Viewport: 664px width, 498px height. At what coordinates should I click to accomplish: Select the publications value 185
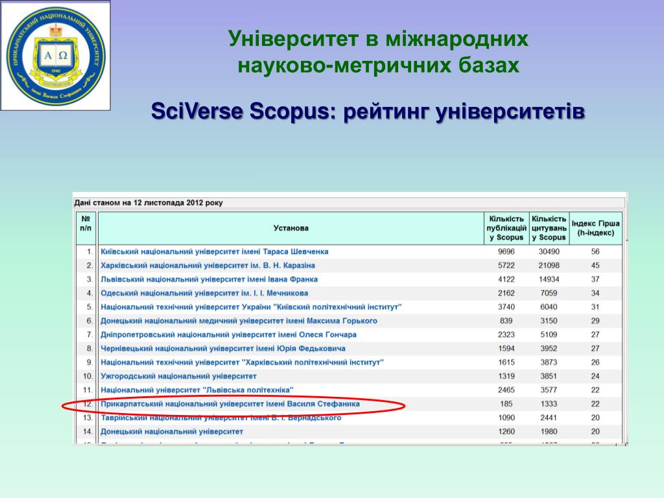pos(506,404)
